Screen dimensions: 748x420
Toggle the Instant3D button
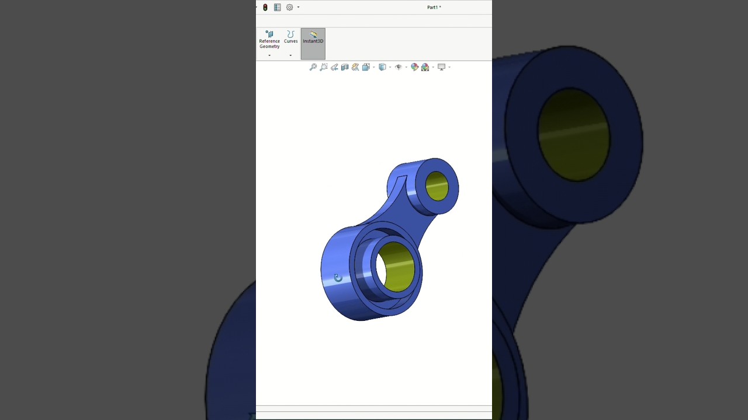click(x=313, y=44)
